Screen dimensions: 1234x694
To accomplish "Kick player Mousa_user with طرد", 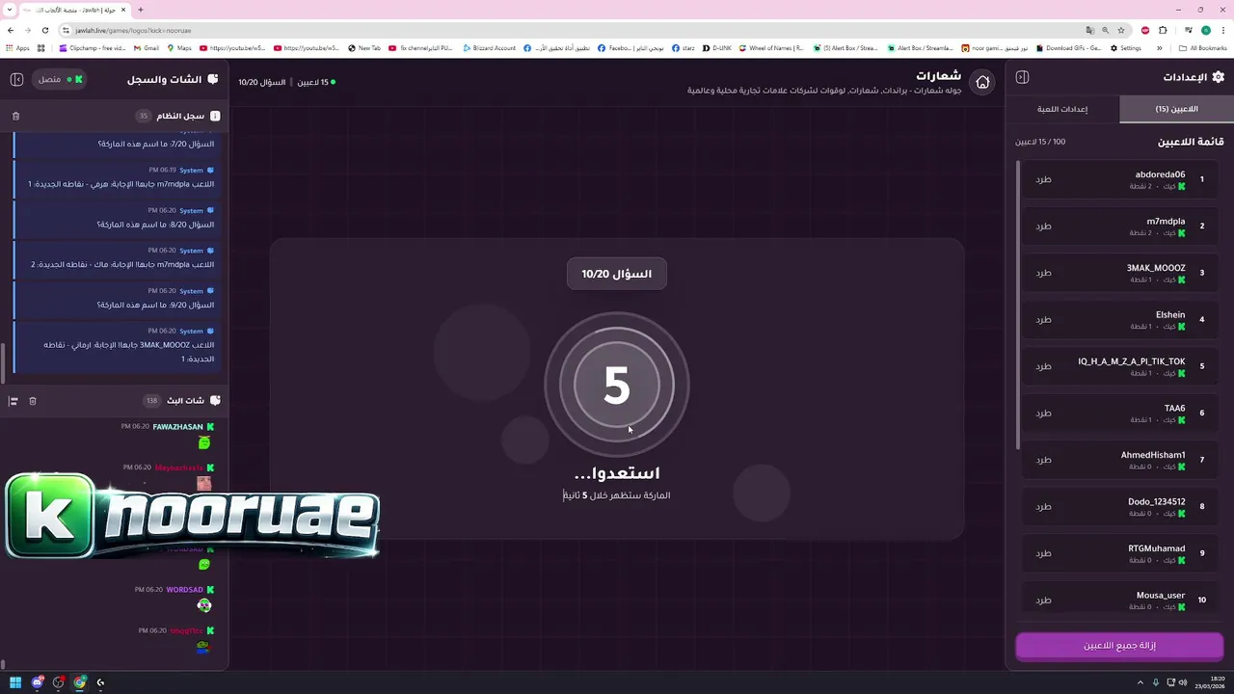I will pyautogui.click(x=1043, y=601).
